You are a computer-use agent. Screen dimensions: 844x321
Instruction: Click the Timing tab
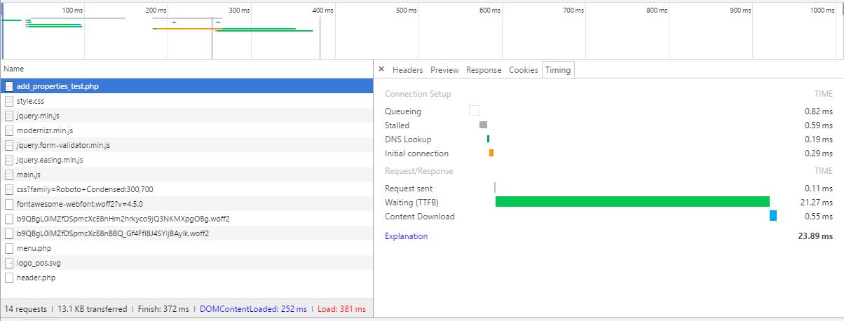(558, 70)
